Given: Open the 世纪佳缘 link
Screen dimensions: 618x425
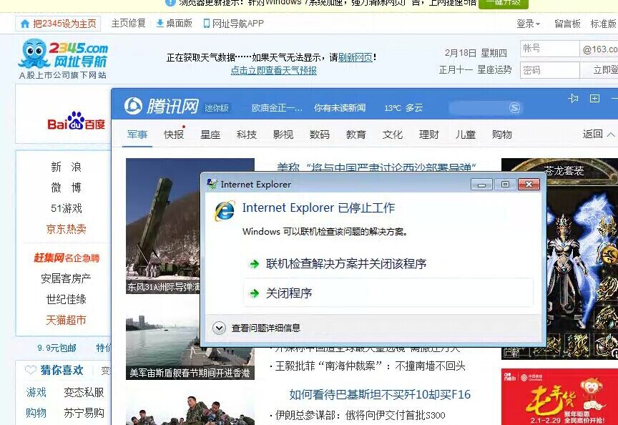Looking at the screenshot, I should pos(67,299).
